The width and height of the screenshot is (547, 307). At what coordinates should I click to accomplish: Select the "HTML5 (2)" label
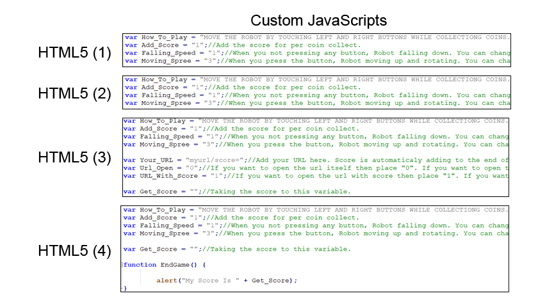(75, 93)
